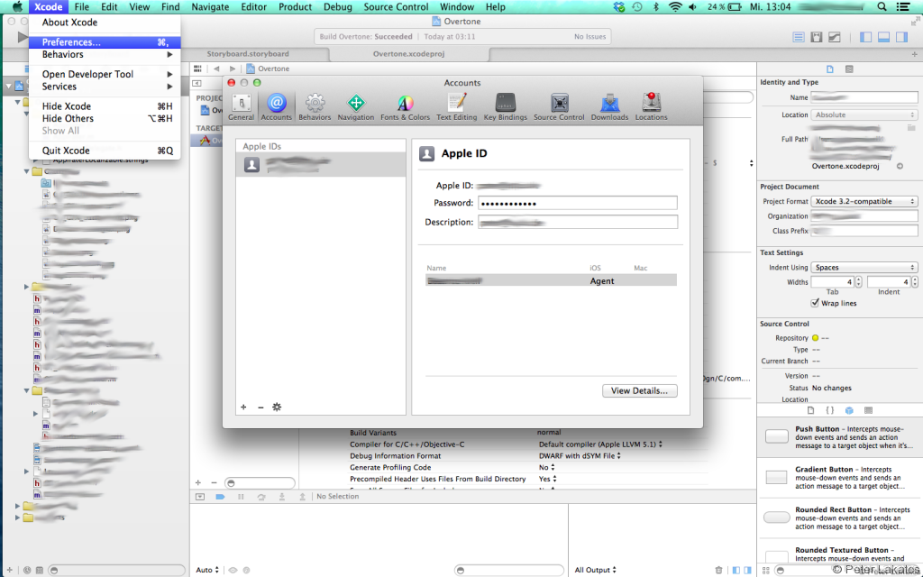Open Behaviors preferences pane
This screenshot has width=923, height=577.
coord(315,107)
